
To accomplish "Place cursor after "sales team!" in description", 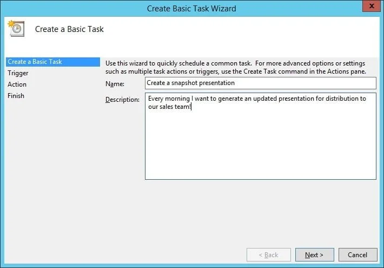I will coord(192,107).
